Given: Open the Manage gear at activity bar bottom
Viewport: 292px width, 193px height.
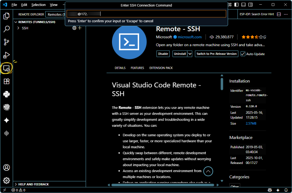Looking at the screenshot, I should (7, 180).
